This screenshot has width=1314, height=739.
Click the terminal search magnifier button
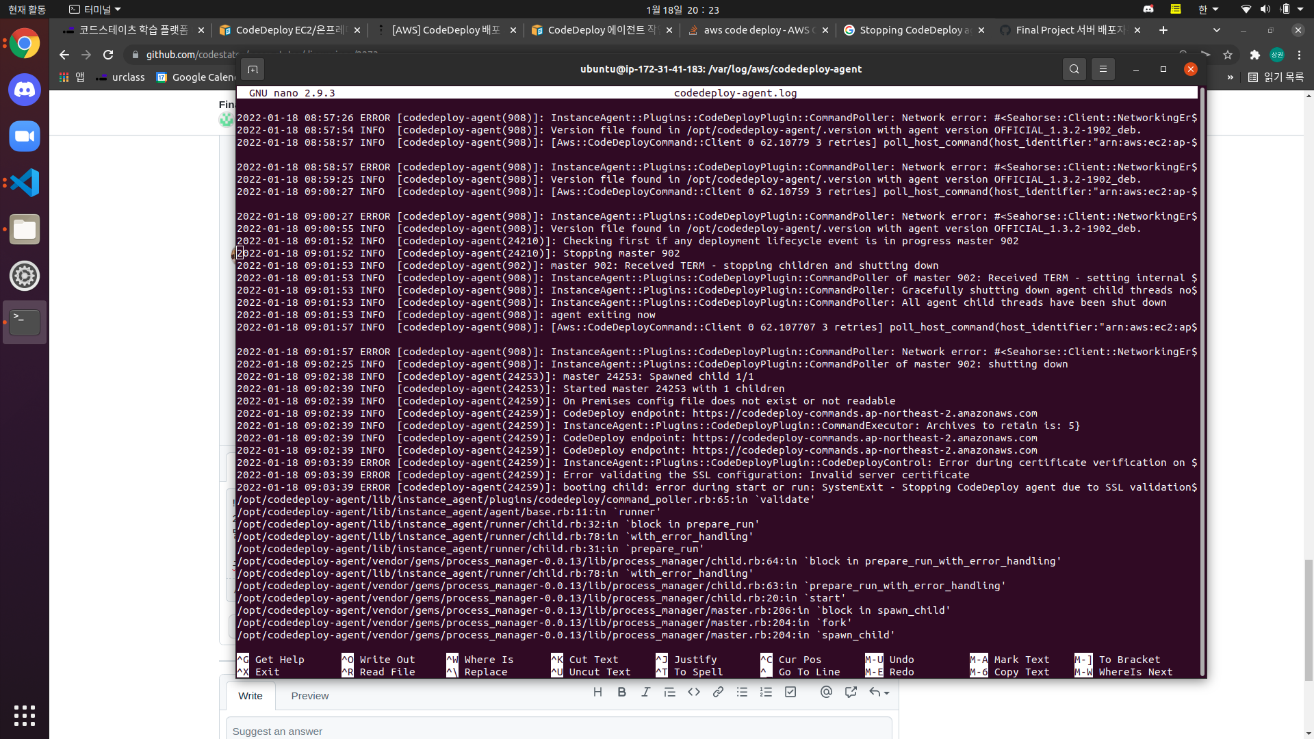[x=1074, y=69]
